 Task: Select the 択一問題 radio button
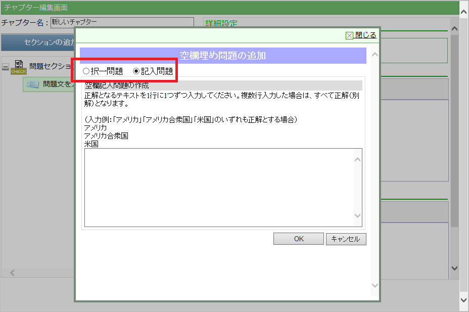click(x=86, y=71)
